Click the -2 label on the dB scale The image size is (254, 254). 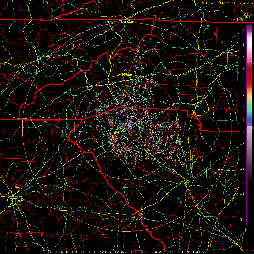pyautogui.click(x=242, y=145)
